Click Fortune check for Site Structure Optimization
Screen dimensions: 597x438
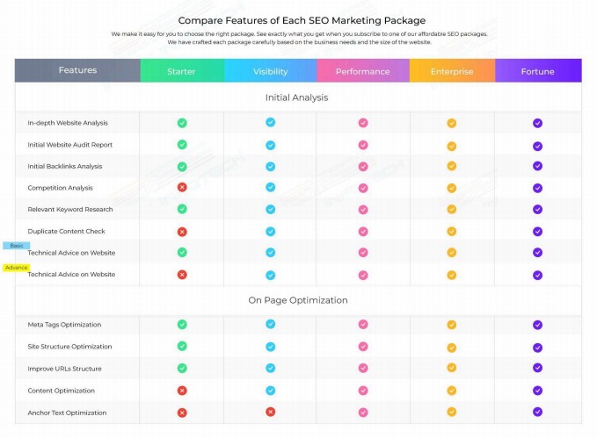pyautogui.click(x=537, y=347)
